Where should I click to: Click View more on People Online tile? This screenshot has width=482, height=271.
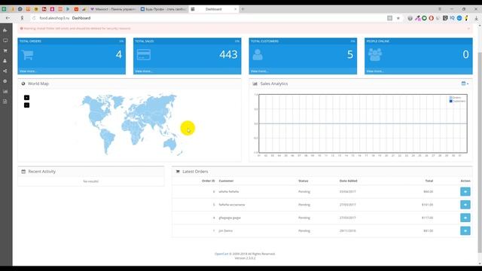[x=375, y=72]
